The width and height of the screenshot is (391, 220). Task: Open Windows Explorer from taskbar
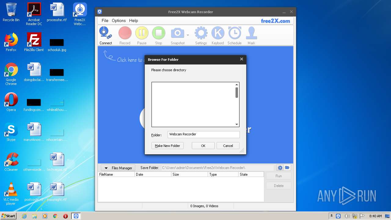click(x=35, y=216)
